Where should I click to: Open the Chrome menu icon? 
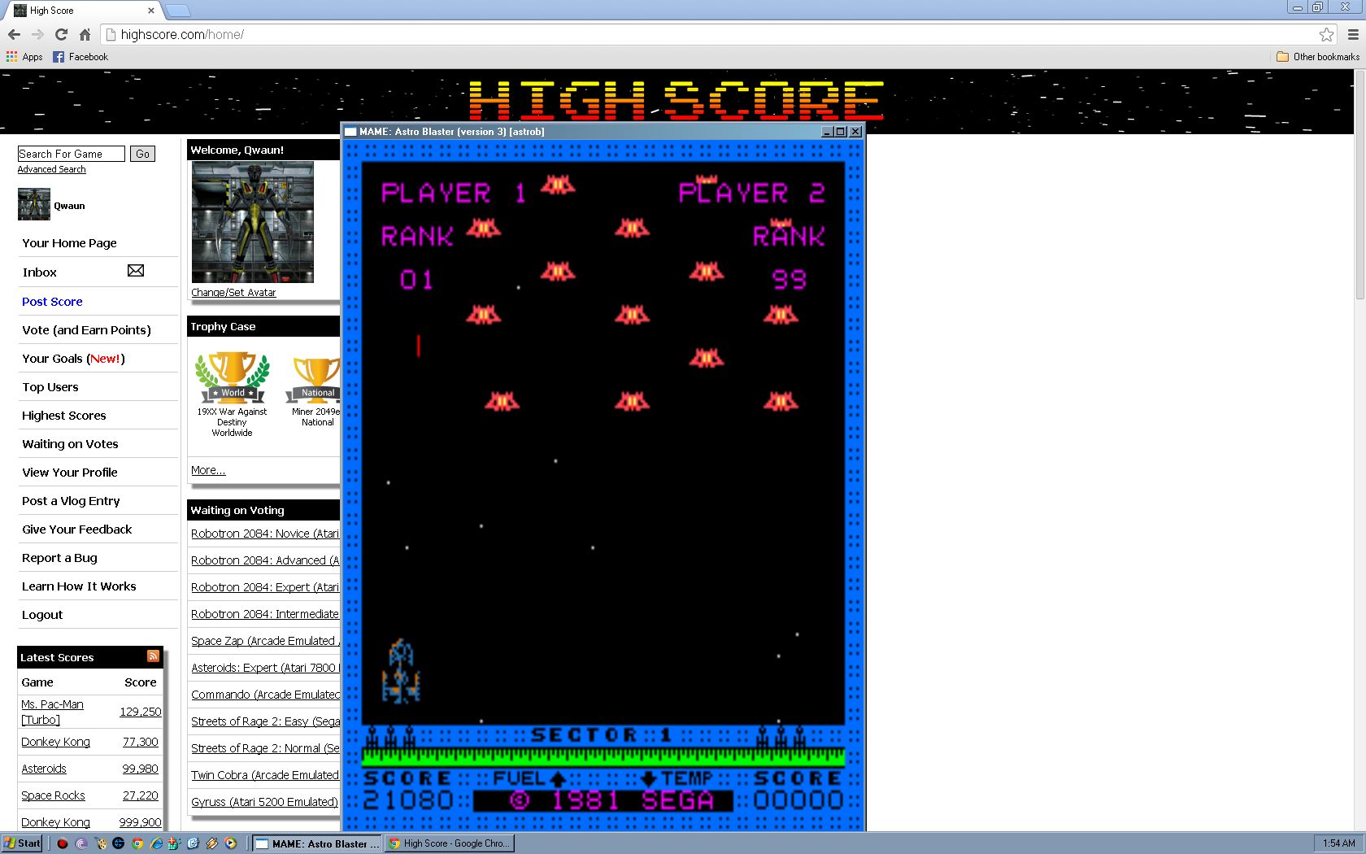coord(1353,34)
